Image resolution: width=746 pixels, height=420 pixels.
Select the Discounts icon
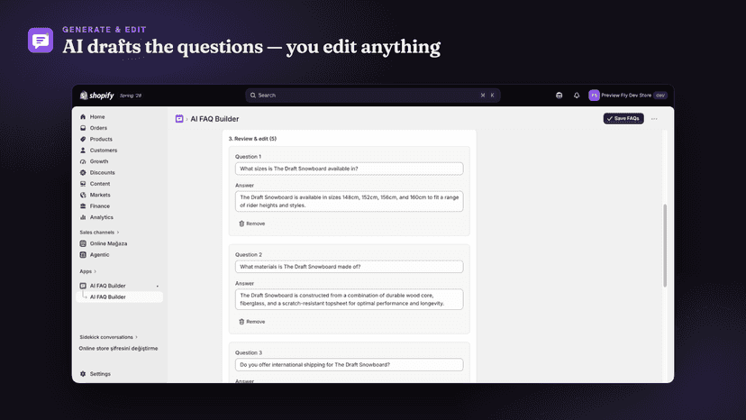click(x=83, y=172)
